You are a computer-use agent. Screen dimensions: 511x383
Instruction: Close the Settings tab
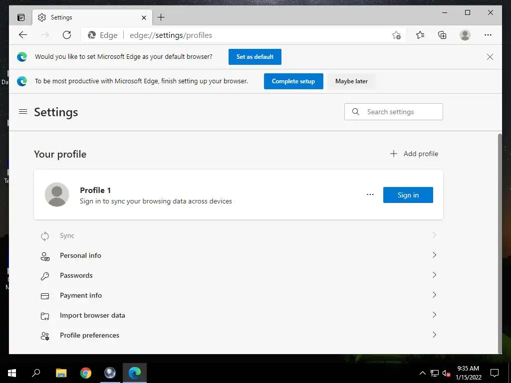tap(144, 17)
